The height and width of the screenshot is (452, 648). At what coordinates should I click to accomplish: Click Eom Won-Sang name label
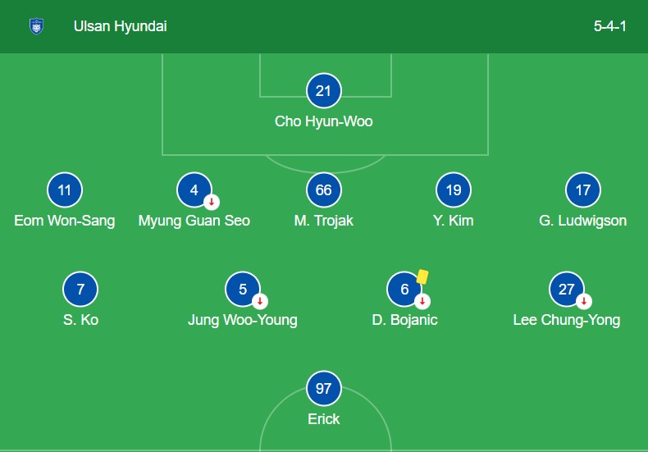pyautogui.click(x=65, y=221)
